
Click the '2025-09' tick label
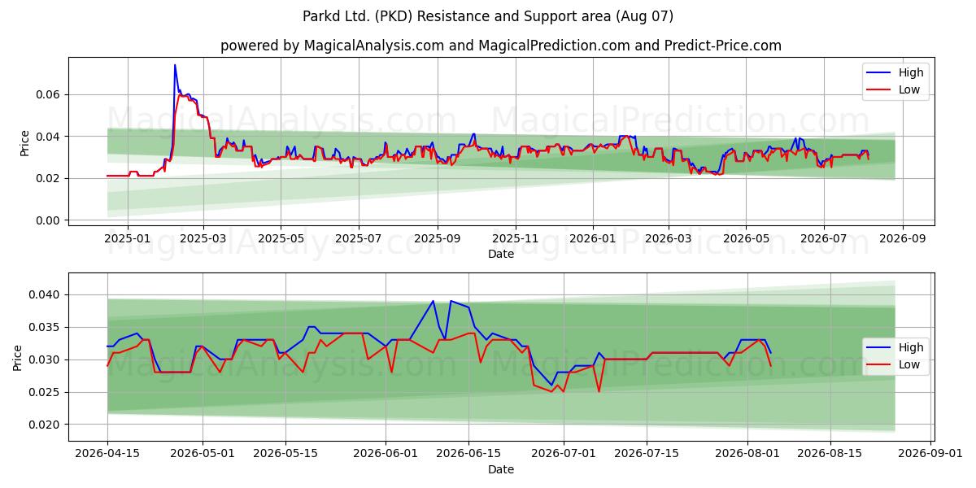438,239
